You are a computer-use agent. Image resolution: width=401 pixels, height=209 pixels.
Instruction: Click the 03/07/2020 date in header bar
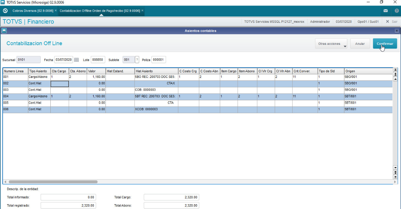point(344,22)
